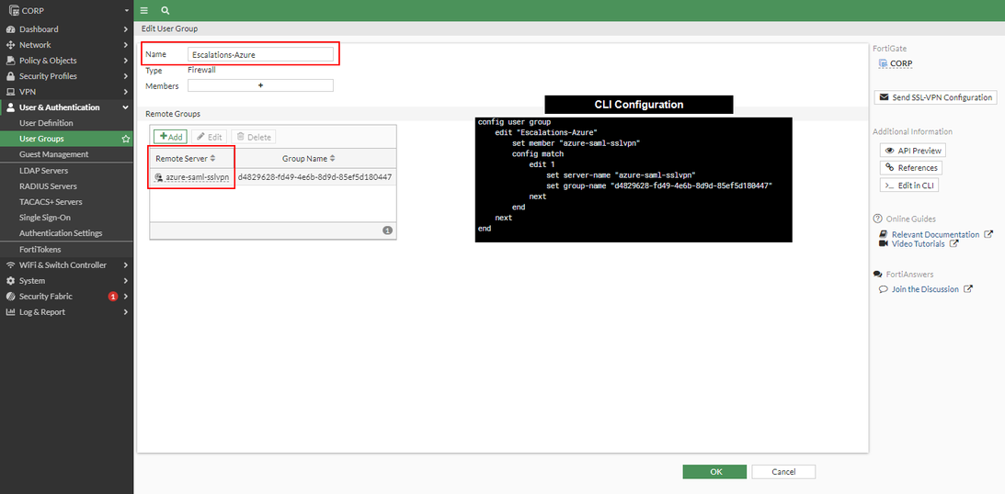The image size is (1005, 494).
Task: Click the hamburger menu icon in top bar
Action: (143, 10)
